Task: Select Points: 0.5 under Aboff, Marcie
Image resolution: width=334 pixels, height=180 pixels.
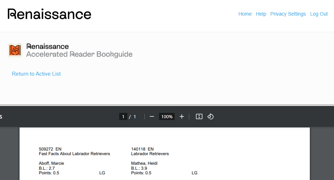Action: coord(49,173)
